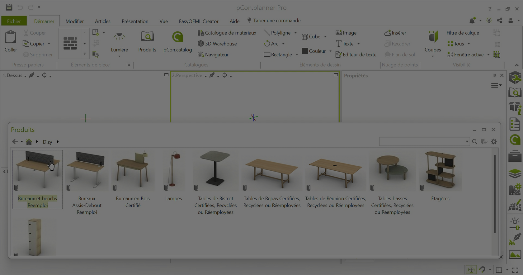Toggle the Tous layer filter
This screenshot has width=523, height=275.
456,44
